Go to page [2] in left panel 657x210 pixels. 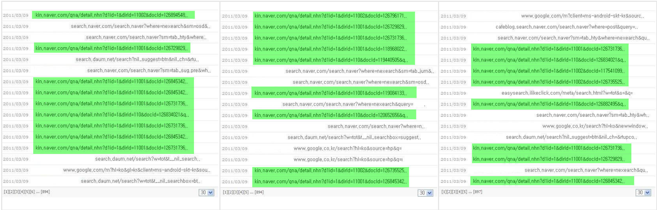[12, 192]
